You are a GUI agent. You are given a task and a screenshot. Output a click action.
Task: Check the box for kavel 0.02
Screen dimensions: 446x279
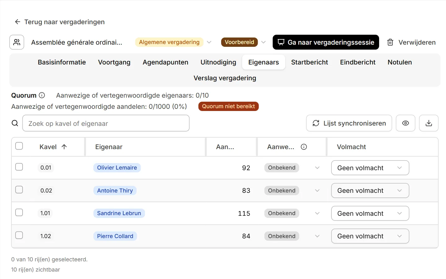pyautogui.click(x=19, y=189)
